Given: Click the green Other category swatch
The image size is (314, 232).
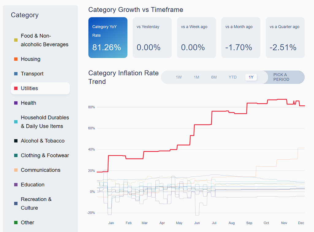Looking at the screenshot, I should tap(16, 222).
